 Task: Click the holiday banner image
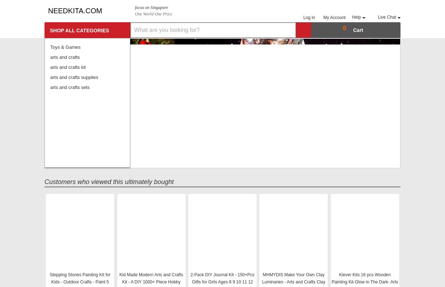[265, 41]
